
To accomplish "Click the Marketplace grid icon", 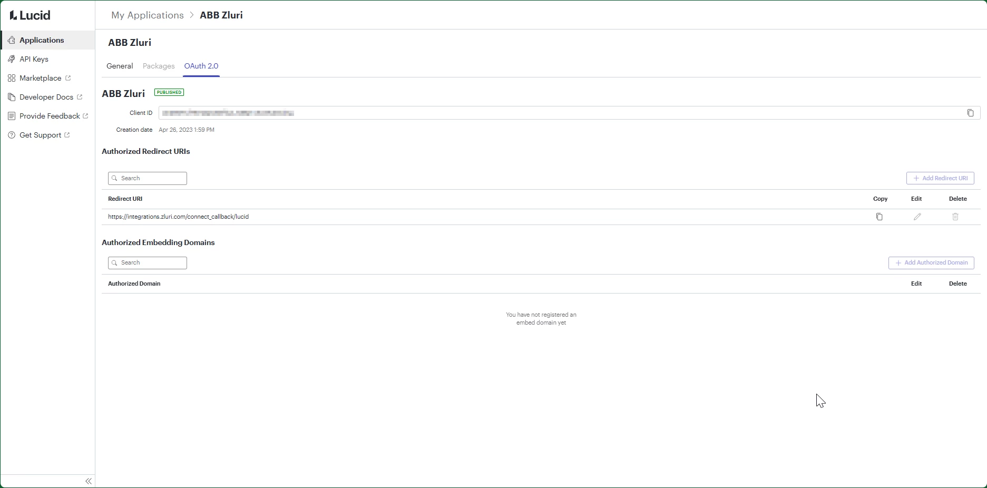I will point(12,78).
